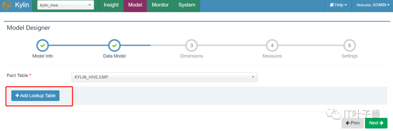
Task: Go back with the Prev button
Action: pos(353,123)
